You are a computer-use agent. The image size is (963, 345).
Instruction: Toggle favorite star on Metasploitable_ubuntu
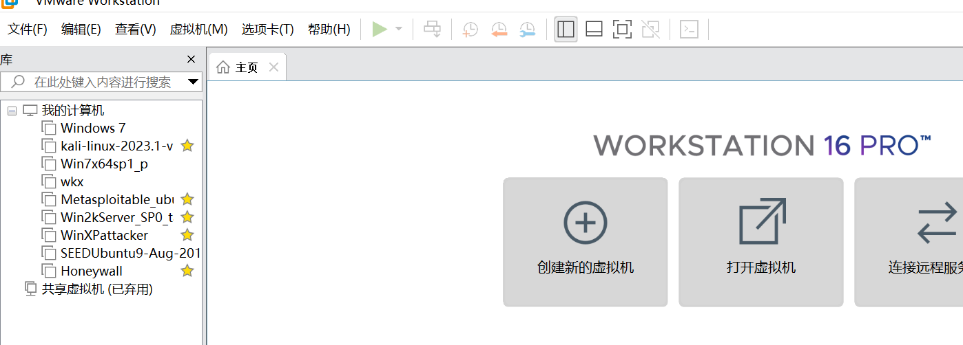pos(187,199)
